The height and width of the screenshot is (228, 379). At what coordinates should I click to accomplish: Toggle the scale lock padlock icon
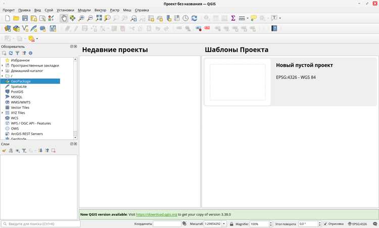[231, 224]
